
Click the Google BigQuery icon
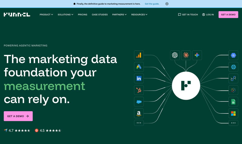[233, 55]
